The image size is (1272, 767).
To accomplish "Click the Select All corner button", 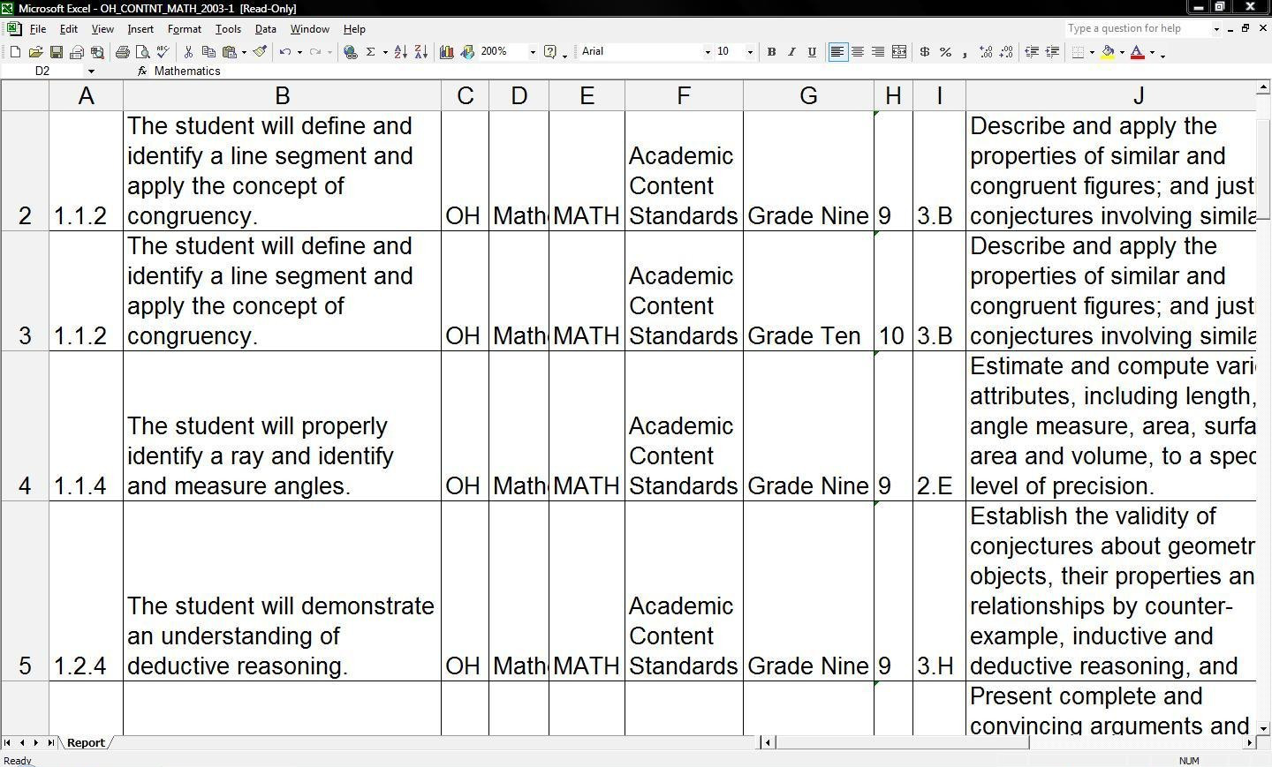I will point(25,95).
